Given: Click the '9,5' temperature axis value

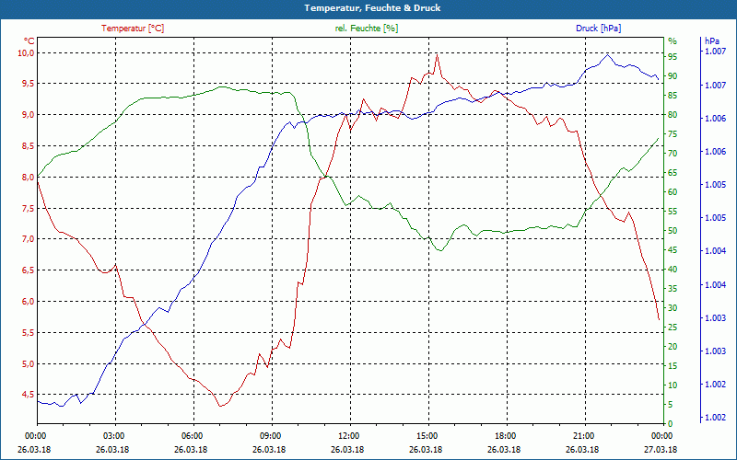Looking at the screenshot, I should [29, 84].
